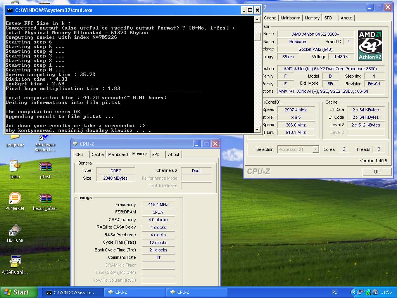Expand hidden system tray icons arrow

tap(354, 292)
